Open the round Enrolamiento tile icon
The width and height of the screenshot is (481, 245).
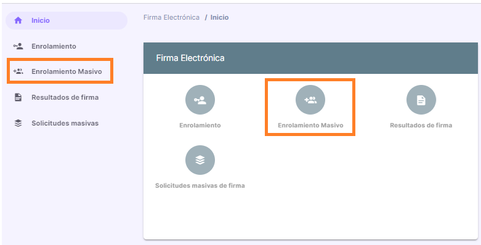200,100
